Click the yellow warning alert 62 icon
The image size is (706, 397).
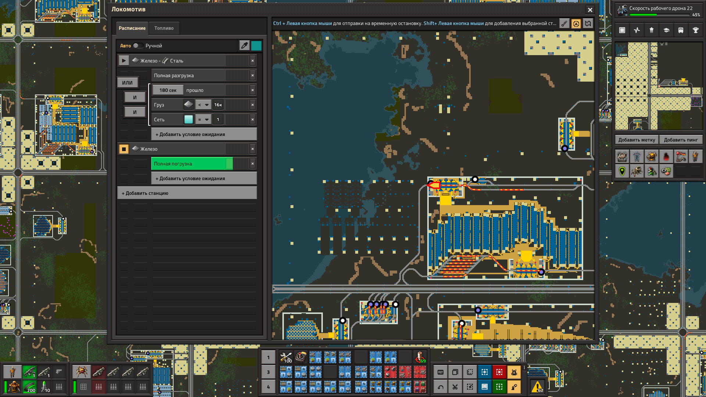pos(538,387)
